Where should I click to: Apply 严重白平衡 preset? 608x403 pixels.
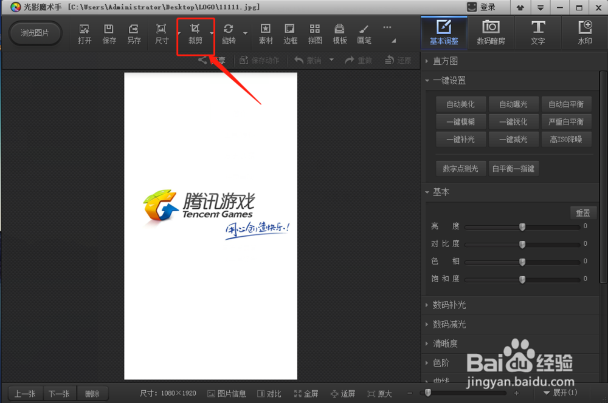[x=566, y=122]
